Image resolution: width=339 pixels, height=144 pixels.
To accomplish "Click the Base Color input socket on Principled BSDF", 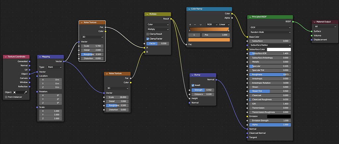I will point(247,37).
